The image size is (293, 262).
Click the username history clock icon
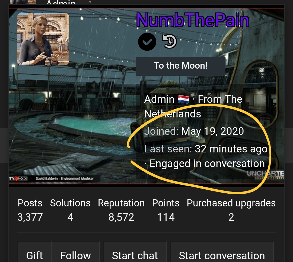click(170, 41)
